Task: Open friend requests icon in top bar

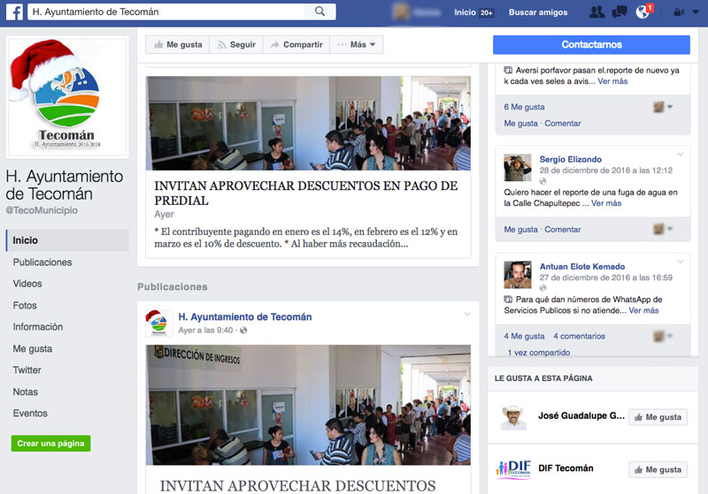Action: tap(596, 11)
